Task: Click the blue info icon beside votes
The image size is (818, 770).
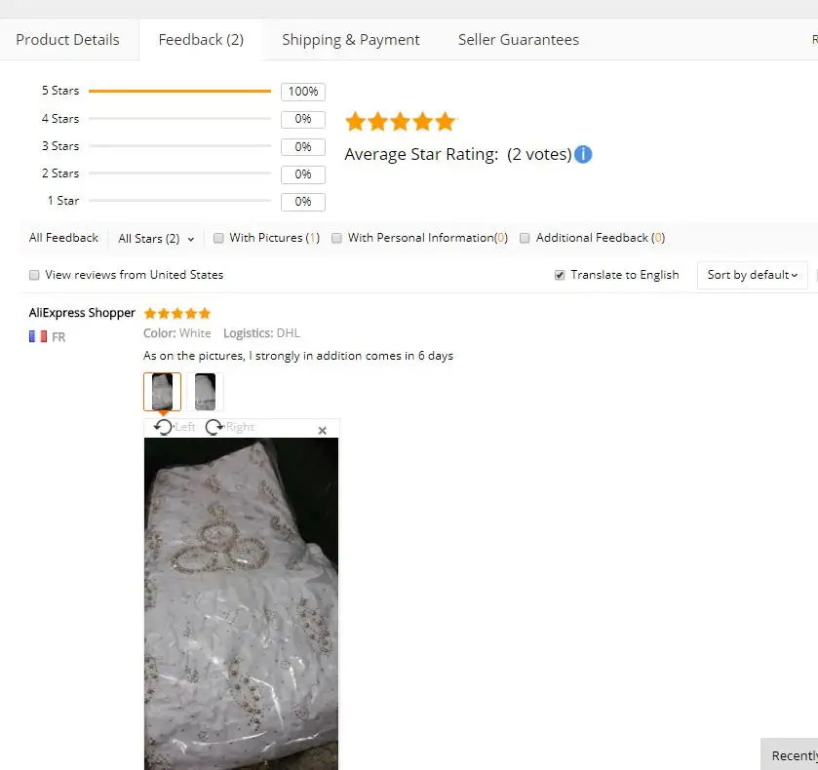Action: point(583,154)
